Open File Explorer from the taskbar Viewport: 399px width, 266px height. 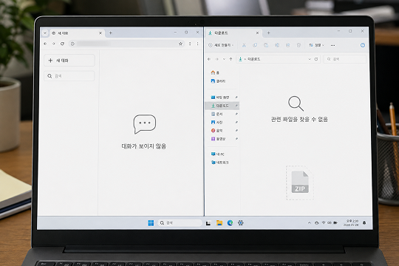coord(219,223)
